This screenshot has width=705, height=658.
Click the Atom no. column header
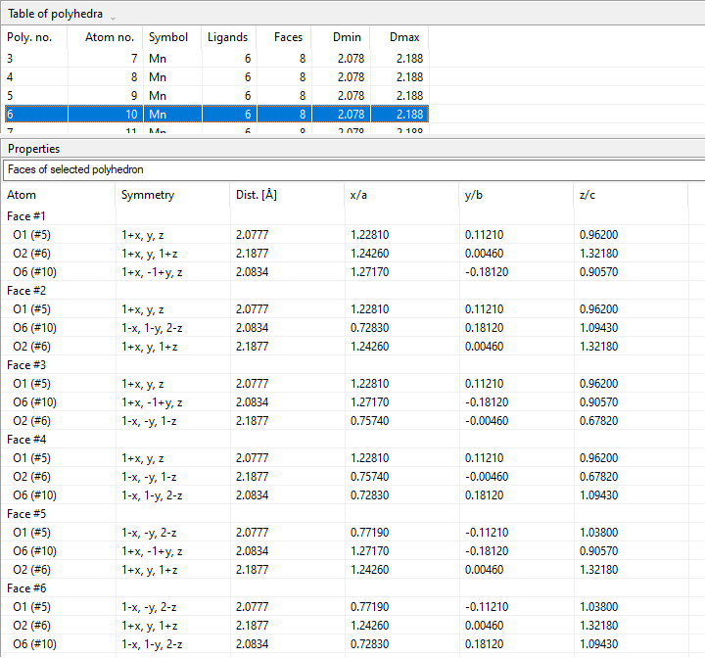point(104,37)
